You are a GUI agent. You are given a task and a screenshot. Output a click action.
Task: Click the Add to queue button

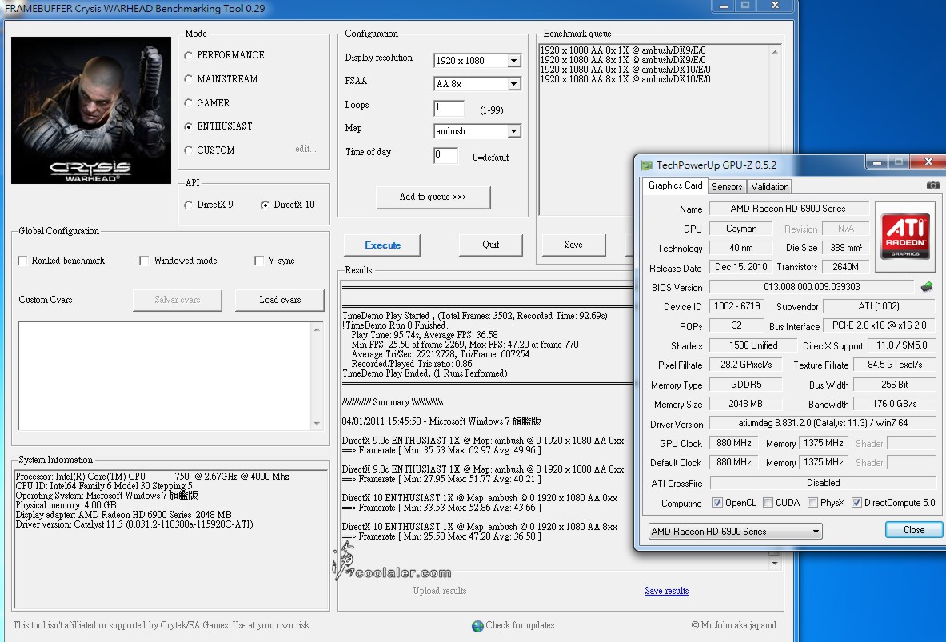(x=433, y=197)
